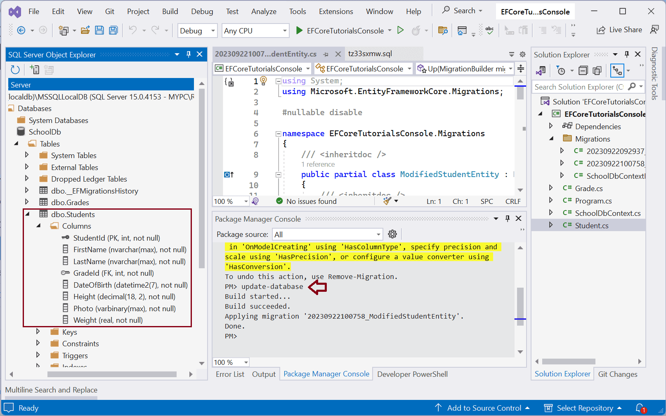This screenshot has height=416, width=666.
Task: Click the editor tab settings gear icon
Action: (522, 54)
